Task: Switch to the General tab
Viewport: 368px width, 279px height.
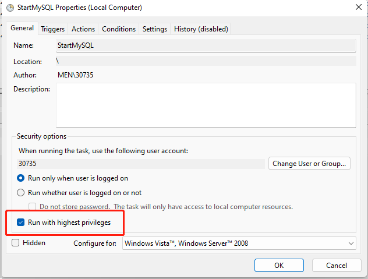Action: coord(22,29)
